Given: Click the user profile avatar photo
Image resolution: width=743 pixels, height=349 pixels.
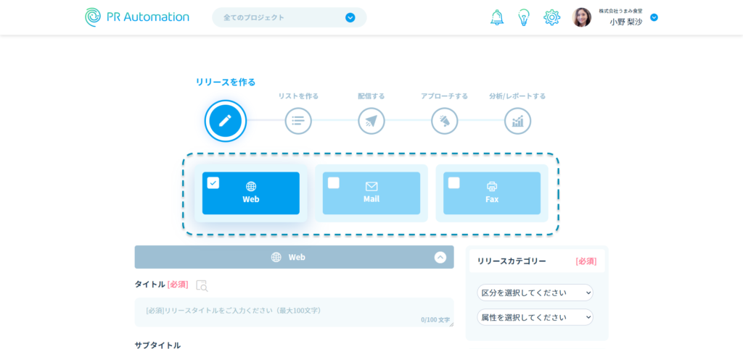Looking at the screenshot, I should [x=581, y=17].
